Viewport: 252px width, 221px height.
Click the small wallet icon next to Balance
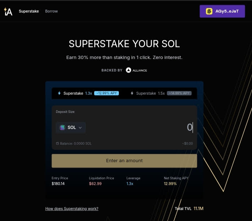pos(57,144)
